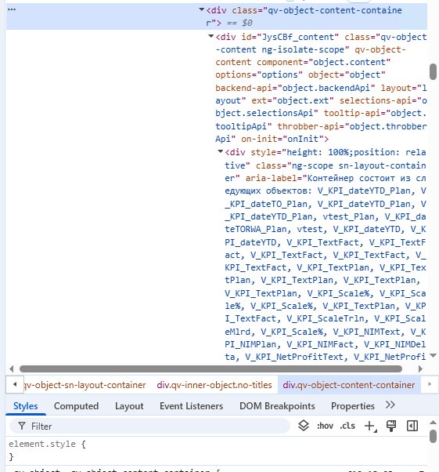
Task: Open the Properties tab
Action: [x=353, y=406]
